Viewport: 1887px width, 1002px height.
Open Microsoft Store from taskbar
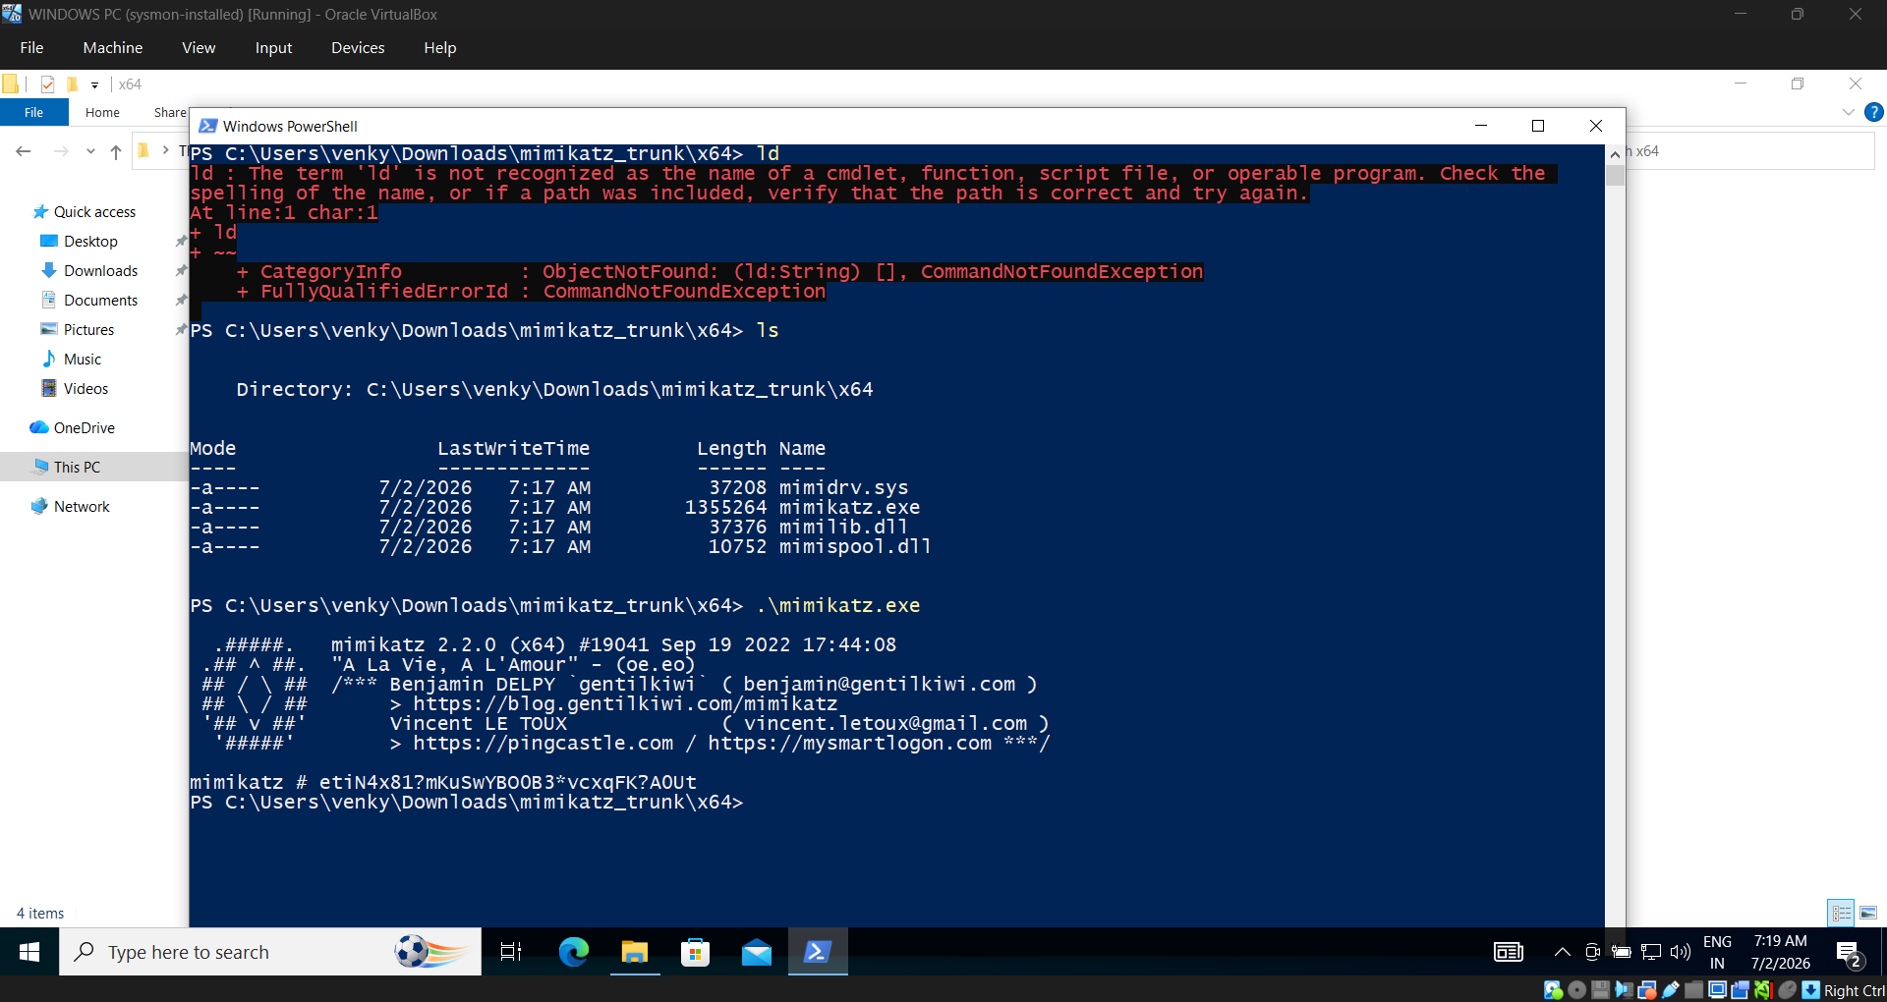[696, 952]
